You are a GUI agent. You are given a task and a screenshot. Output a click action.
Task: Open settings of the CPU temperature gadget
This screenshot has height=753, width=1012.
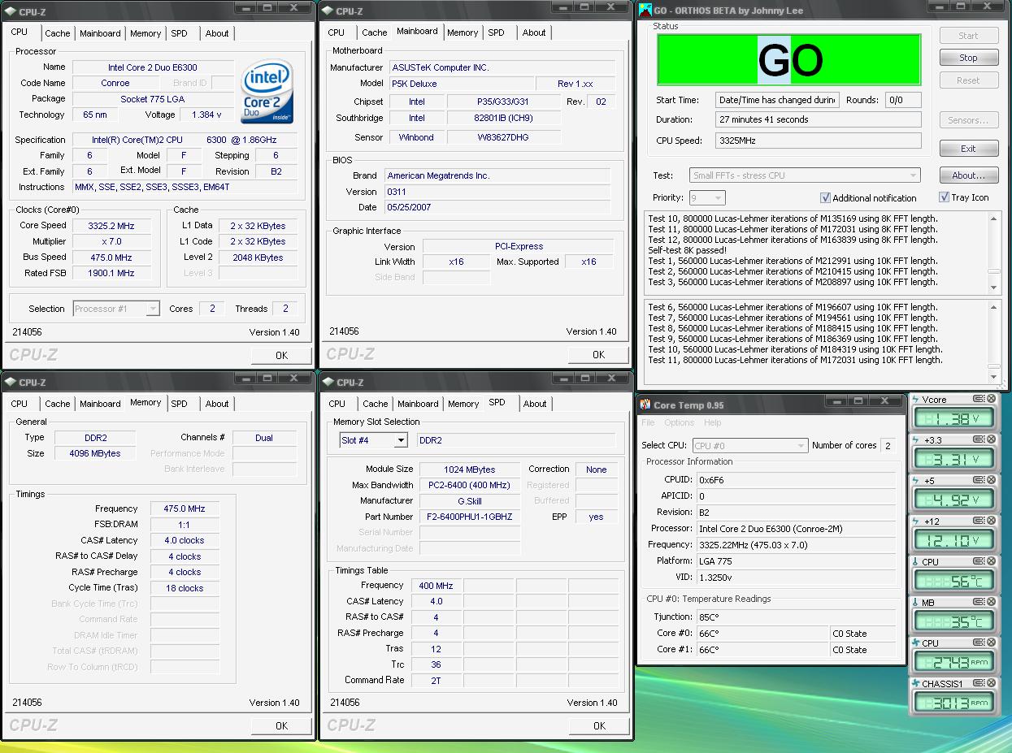click(x=979, y=561)
